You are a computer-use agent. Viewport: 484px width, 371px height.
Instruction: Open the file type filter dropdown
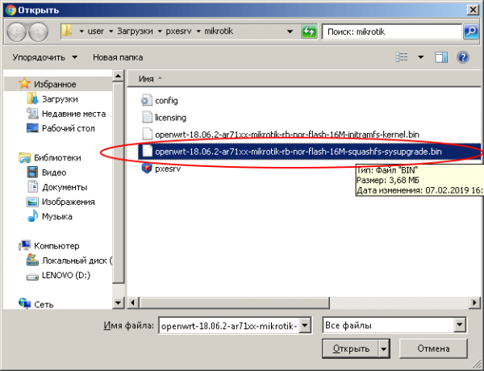(460, 325)
